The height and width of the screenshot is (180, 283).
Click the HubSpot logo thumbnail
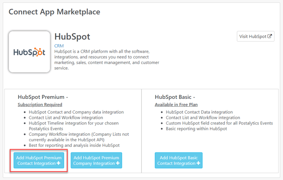(29, 52)
